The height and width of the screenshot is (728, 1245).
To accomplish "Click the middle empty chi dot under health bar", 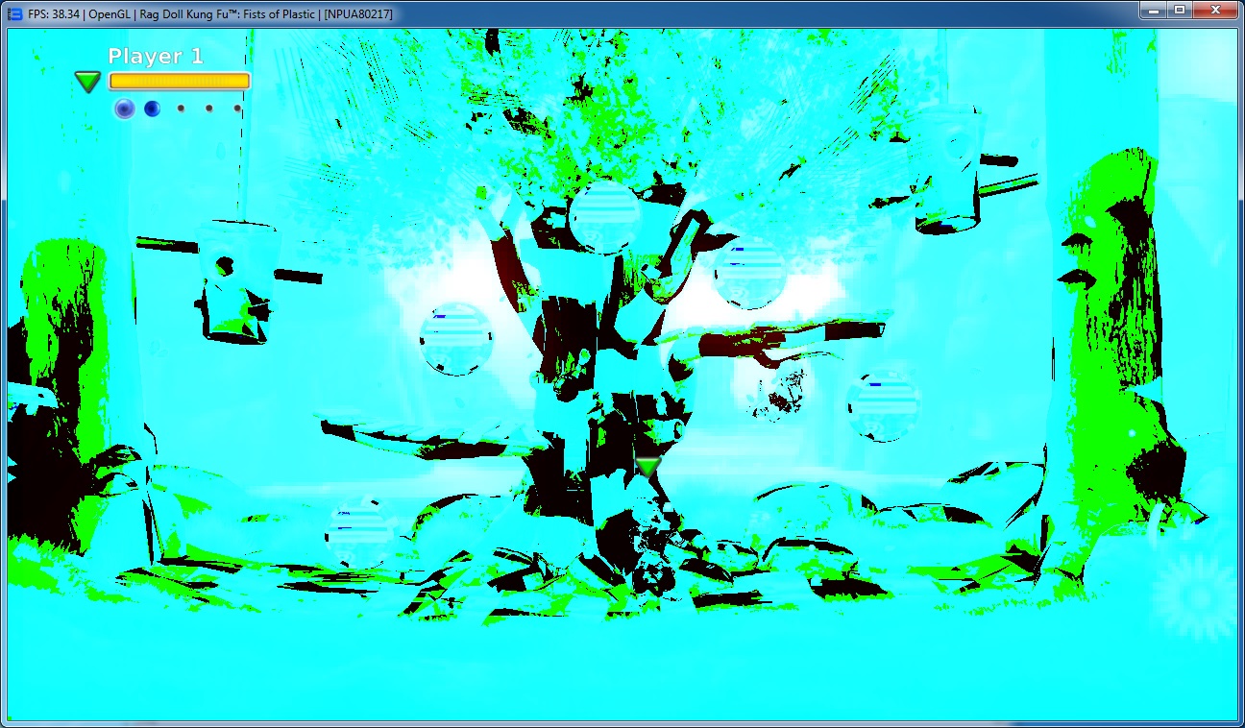I will [209, 109].
